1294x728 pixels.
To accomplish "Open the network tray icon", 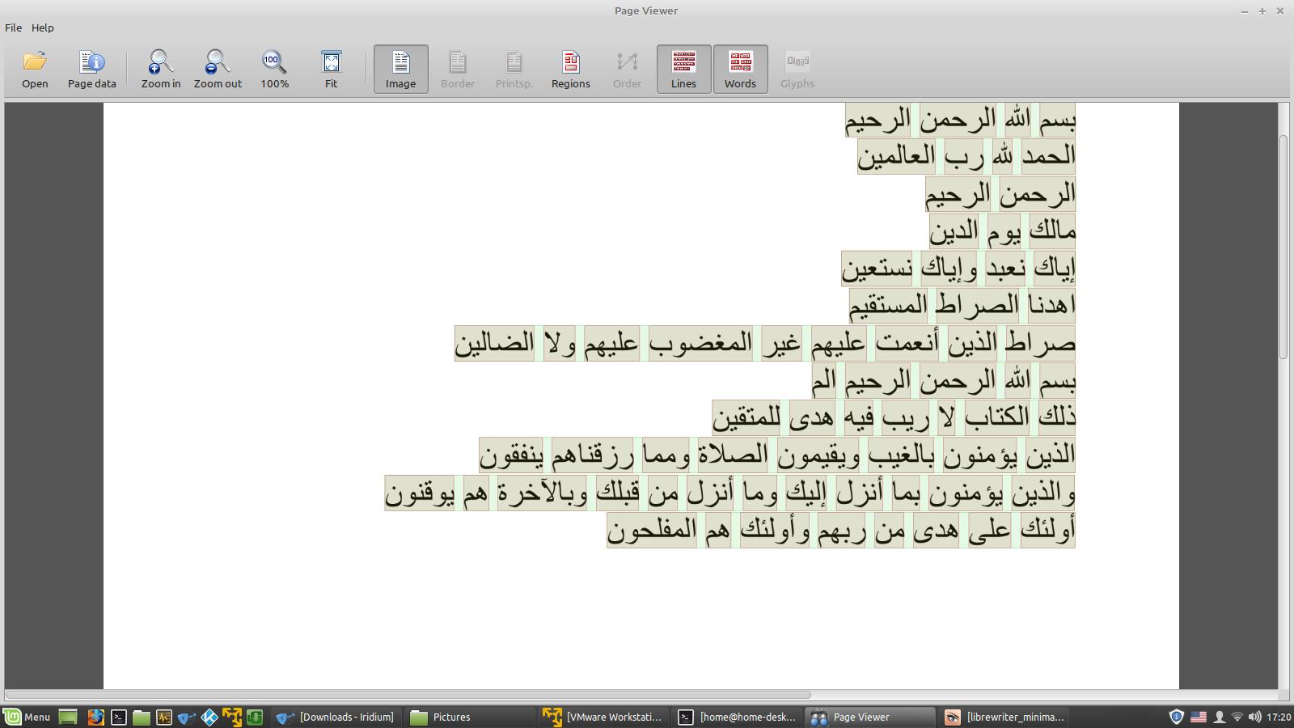I will pos(1237,717).
